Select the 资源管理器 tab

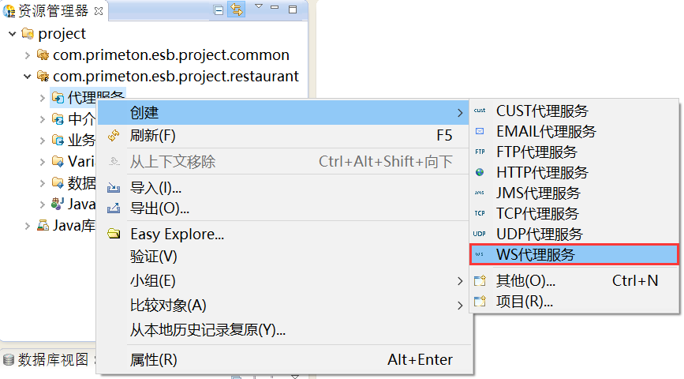53,10
